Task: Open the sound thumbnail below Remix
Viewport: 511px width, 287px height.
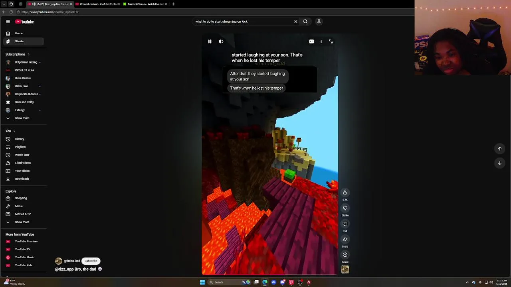Action: pos(345,270)
